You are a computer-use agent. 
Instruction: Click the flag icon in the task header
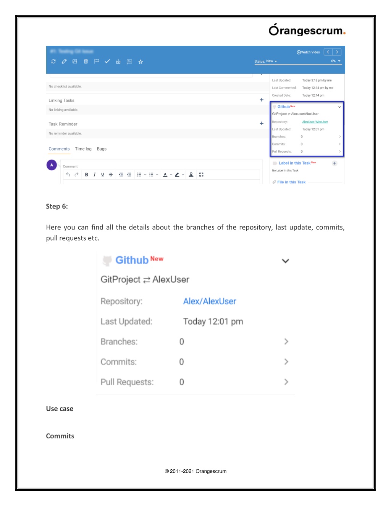click(97, 61)
